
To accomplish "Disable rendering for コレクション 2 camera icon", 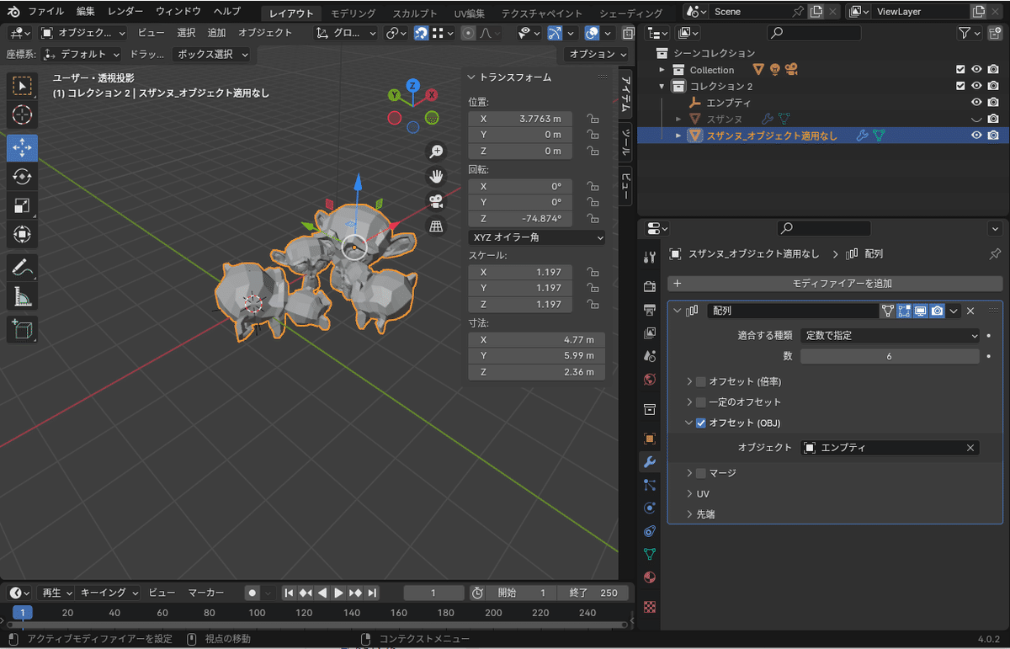I will (x=994, y=86).
